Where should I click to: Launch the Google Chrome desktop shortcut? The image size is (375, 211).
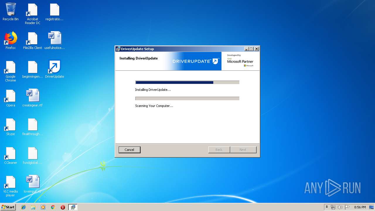(11, 71)
